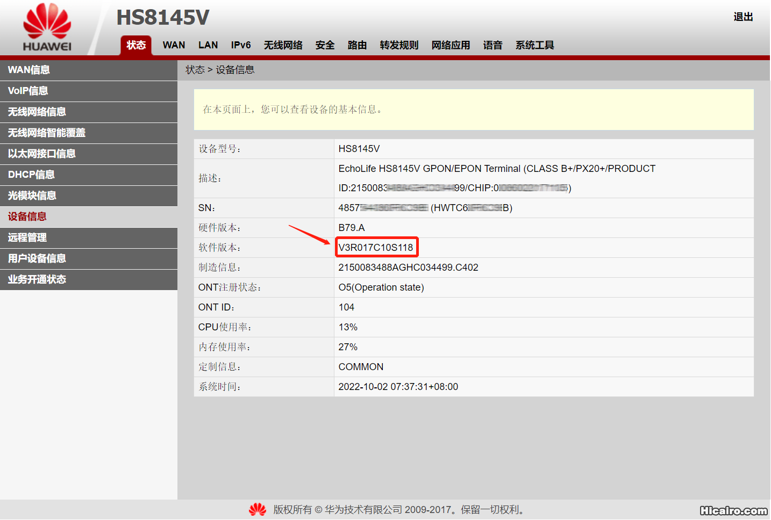Open the 语音 tab
The height and width of the screenshot is (520, 771).
pos(492,45)
